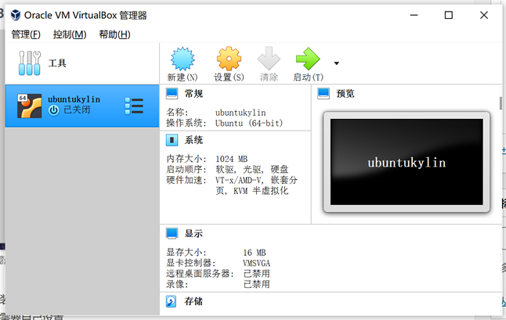Viewport: 506px width, 320px height.
Task: Click the ubuntukylin preview thumbnail
Action: [407, 162]
